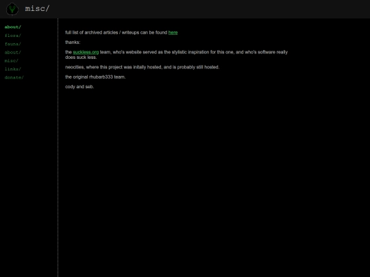Click the misc/ page title in header
Image resolution: width=370 pixels, height=277 pixels.
click(x=37, y=8)
